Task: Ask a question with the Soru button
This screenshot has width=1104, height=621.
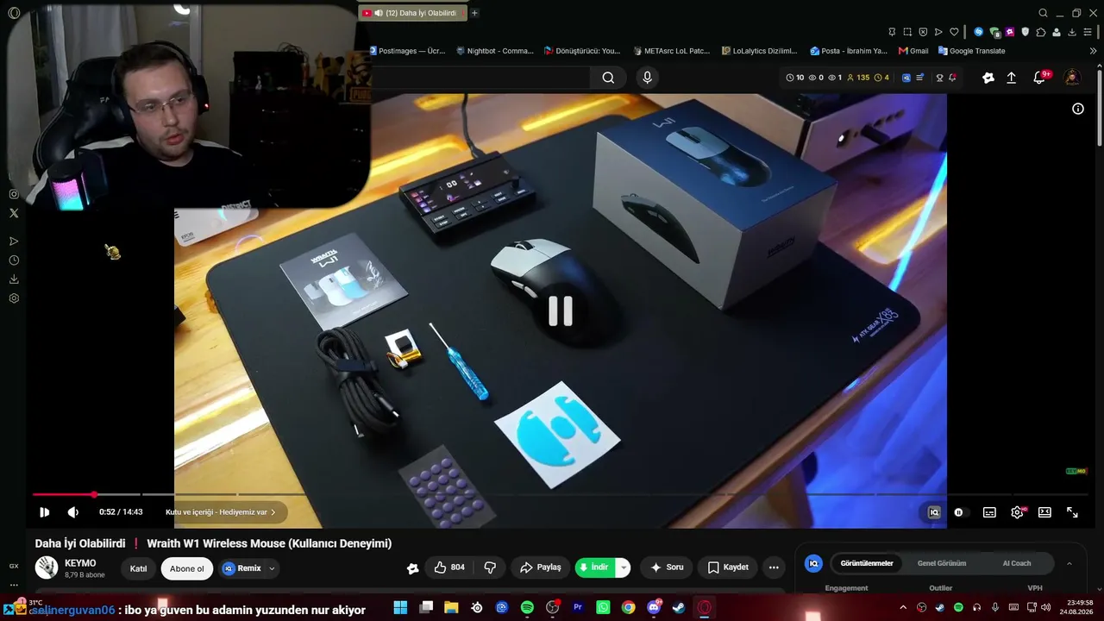Action: coord(667,568)
